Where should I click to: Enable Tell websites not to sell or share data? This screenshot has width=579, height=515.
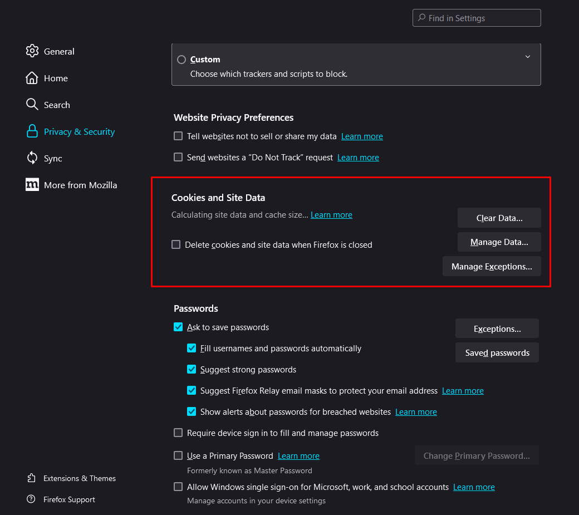coord(178,136)
